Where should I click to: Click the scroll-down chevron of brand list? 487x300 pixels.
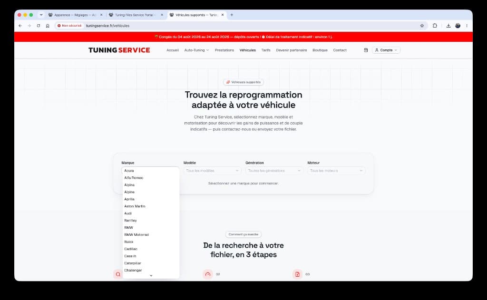[x=151, y=276]
